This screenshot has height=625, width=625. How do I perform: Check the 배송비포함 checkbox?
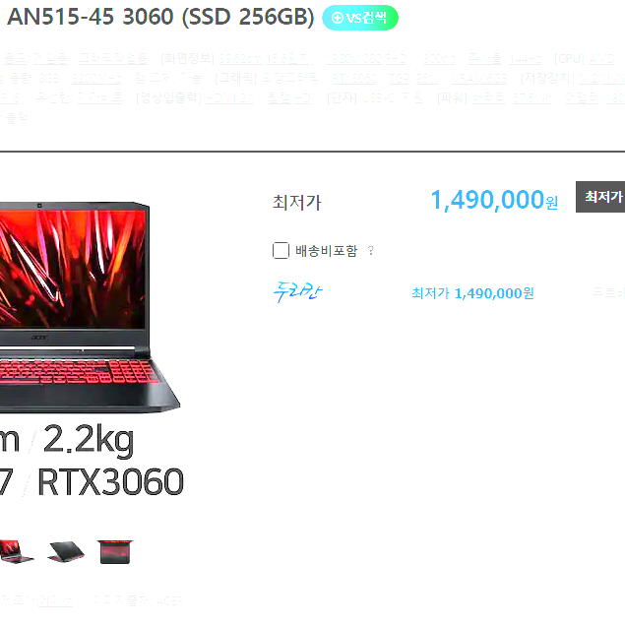281,251
